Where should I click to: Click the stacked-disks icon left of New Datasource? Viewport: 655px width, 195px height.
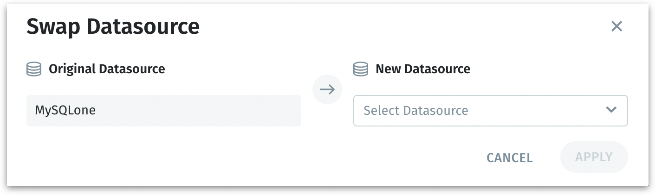[361, 69]
